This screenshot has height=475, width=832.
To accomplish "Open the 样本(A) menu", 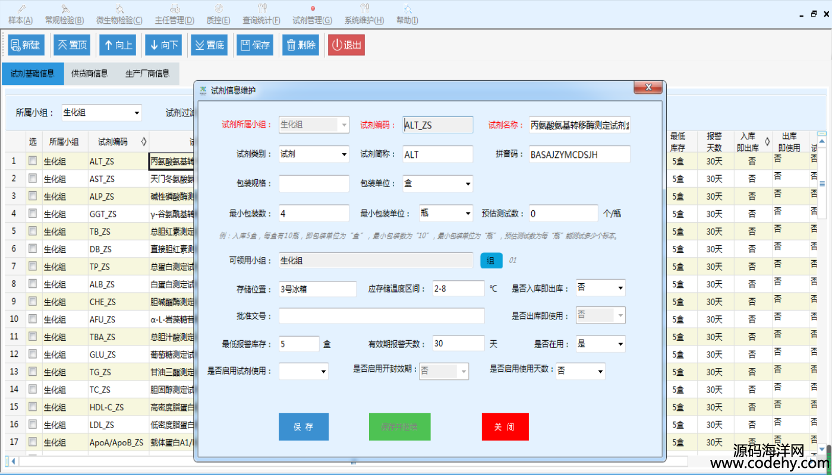I will coord(21,14).
